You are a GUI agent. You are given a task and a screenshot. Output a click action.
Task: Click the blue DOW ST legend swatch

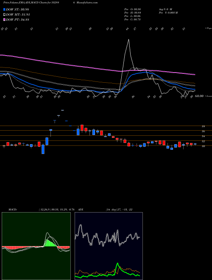pos(5,9)
